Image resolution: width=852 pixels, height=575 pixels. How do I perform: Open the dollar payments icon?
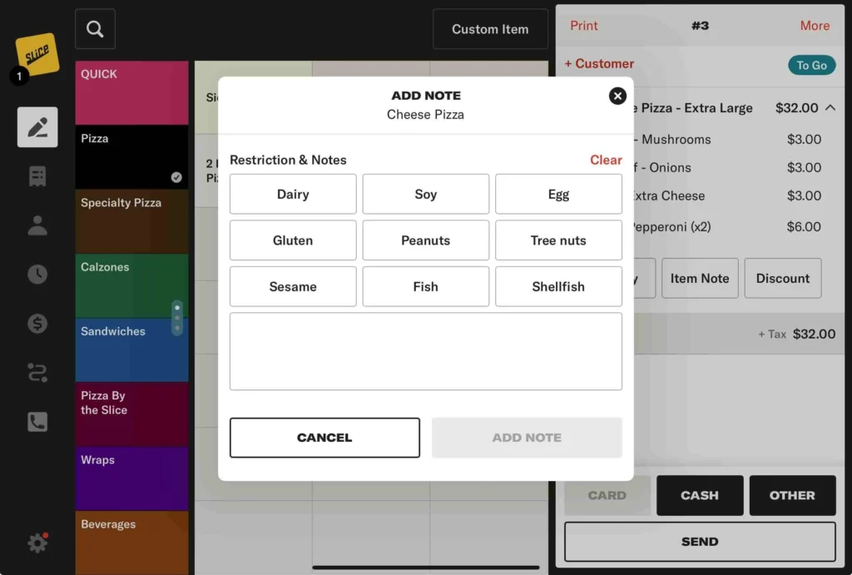[x=37, y=324]
